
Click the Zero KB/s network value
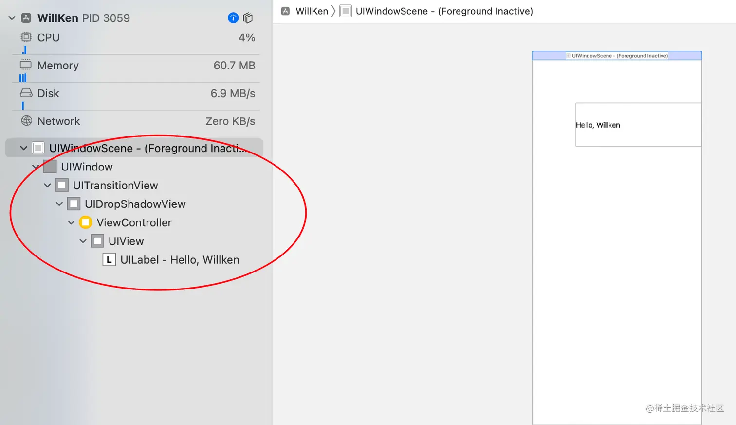(230, 121)
